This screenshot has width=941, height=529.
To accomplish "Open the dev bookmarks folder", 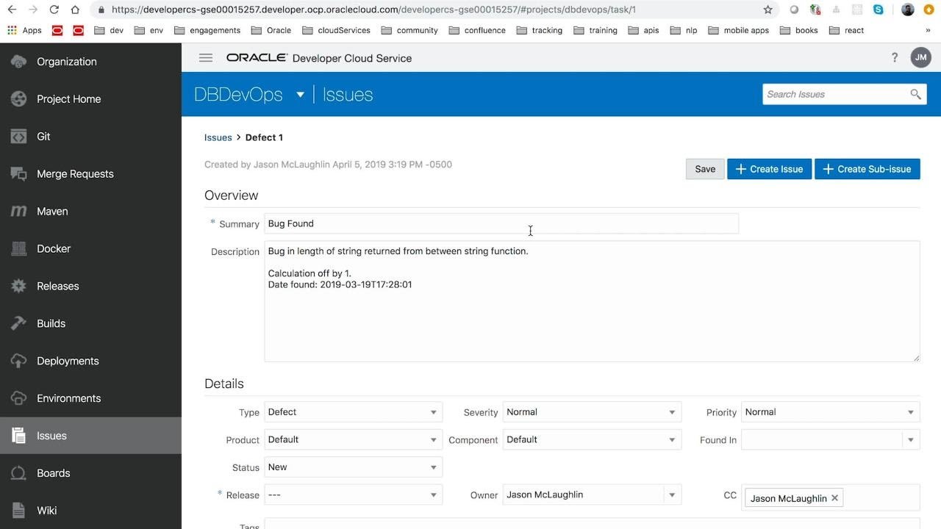I will tap(109, 30).
